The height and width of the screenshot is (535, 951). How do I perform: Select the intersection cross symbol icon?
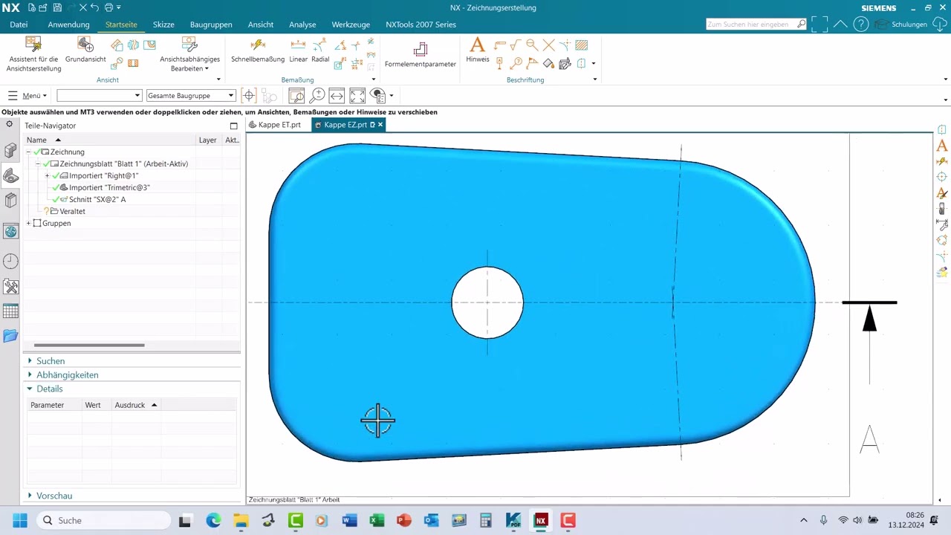click(548, 45)
